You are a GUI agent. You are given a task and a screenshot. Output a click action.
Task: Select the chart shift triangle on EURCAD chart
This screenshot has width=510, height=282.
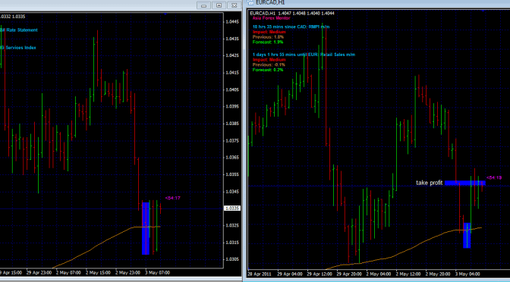coord(483,11)
